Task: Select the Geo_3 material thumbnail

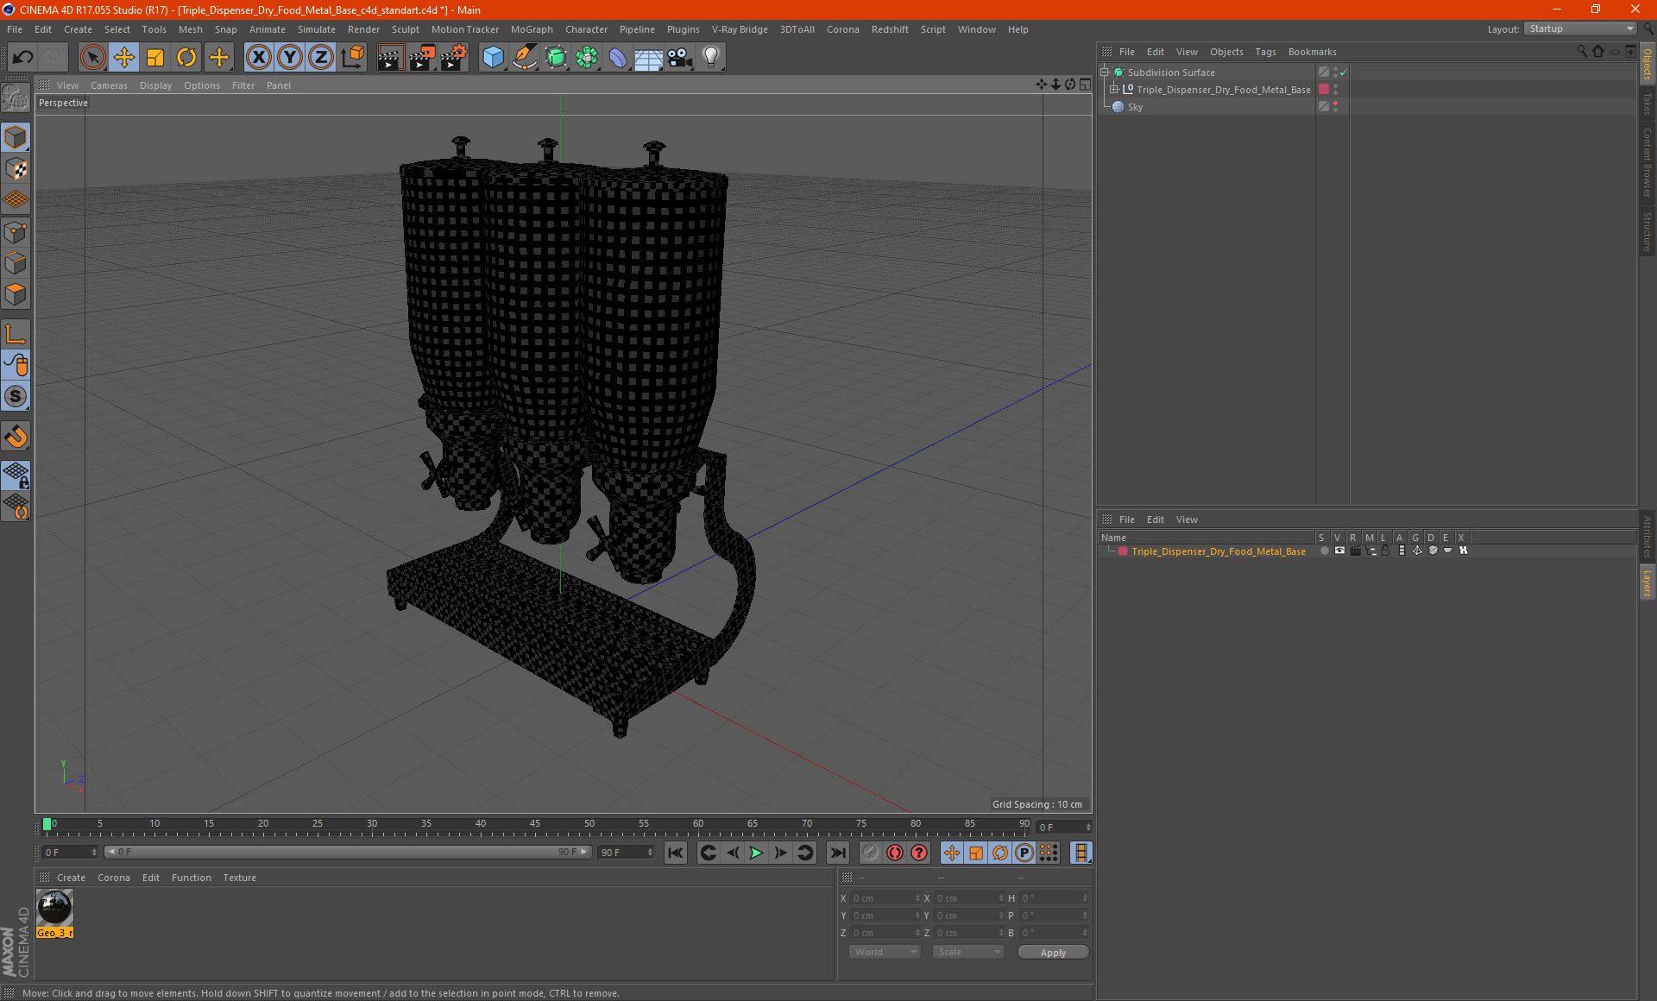Action: click(x=55, y=908)
